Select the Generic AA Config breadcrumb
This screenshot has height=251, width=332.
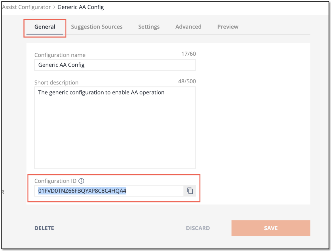click(x=81, y=7)
